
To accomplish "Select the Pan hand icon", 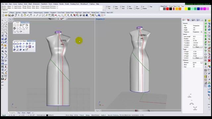I will pos(31,15).
